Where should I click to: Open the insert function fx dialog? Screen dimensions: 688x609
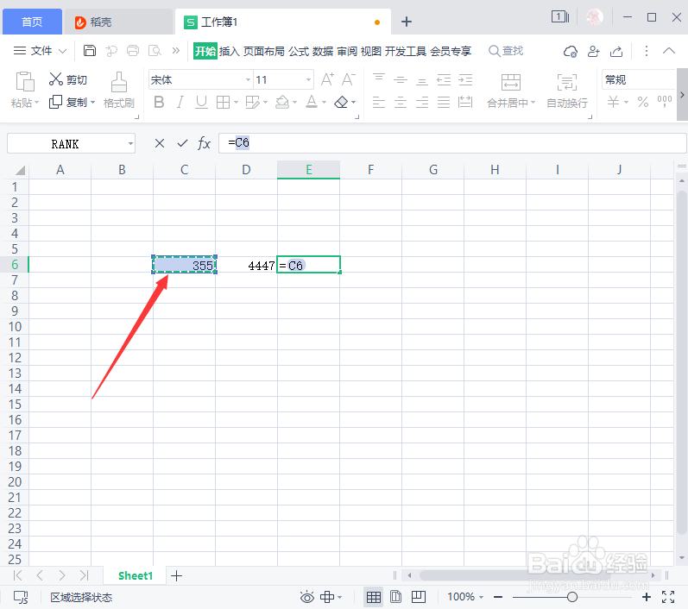[x=204, y=143]
